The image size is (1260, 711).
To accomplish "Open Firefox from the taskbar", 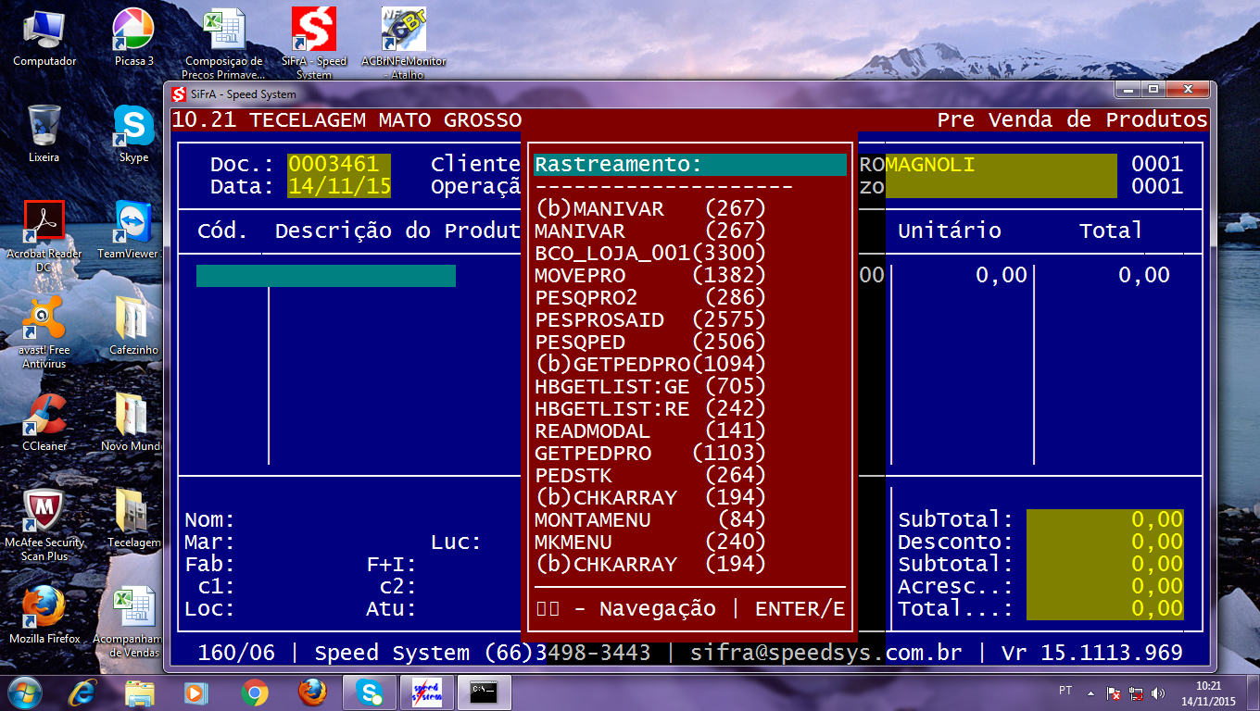I will [x=312, y=692].
